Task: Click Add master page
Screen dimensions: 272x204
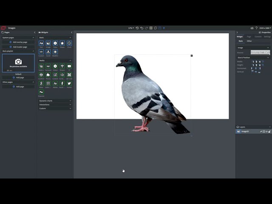Action: coord(18,47)
